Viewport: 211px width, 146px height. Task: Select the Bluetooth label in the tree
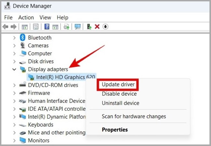pos(40,38)
